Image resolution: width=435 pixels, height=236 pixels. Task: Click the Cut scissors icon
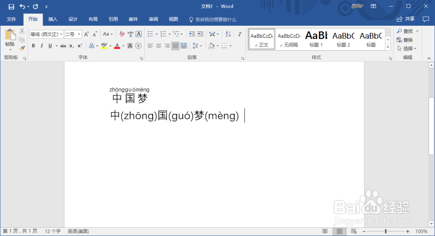22,31
